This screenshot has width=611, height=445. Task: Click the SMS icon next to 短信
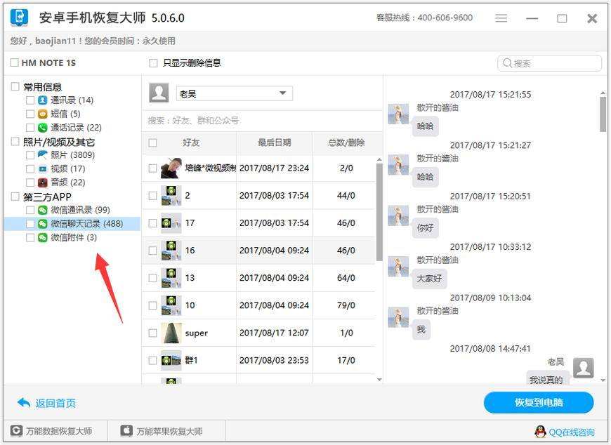point(42,114)
